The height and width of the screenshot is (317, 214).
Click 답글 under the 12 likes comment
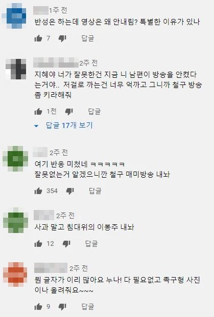tap(91, 244)
